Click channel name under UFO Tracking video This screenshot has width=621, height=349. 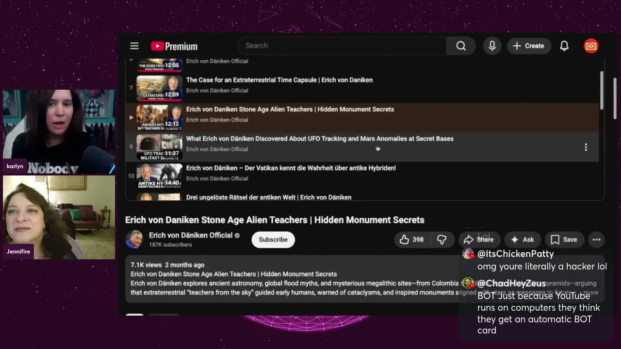(217, 149)
